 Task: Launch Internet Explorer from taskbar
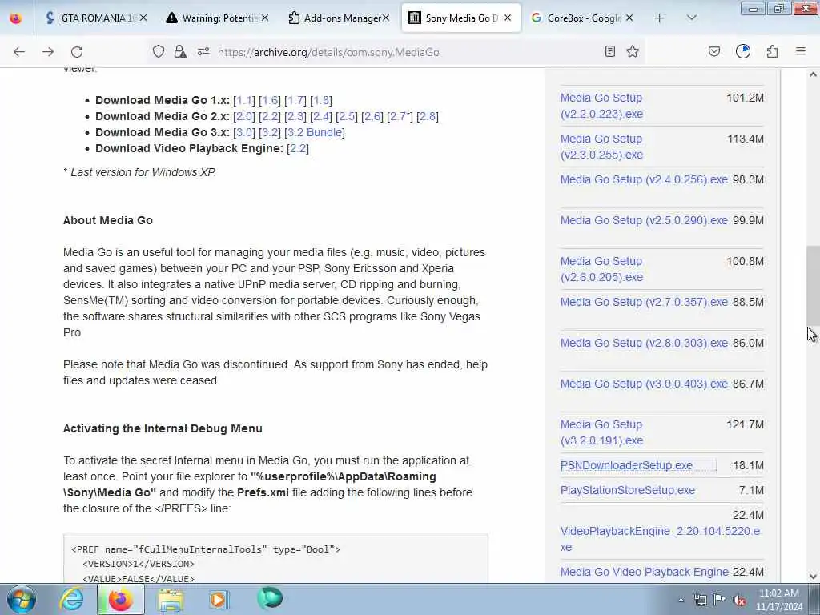[71, 599]
